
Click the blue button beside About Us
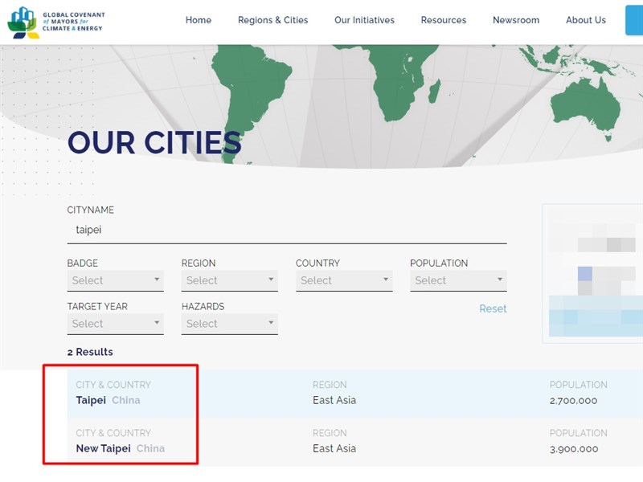[x=634, y=20]
